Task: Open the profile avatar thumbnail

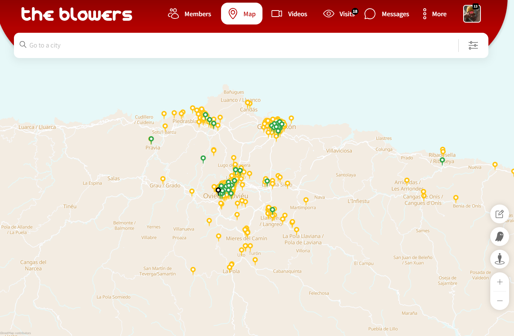Action: tap(472, 14)
